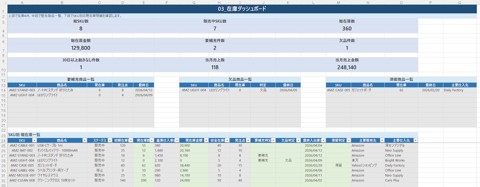480x187 pixels.
Task: Open the 主要販売先 filter dropdown
Action: (382, 141)
